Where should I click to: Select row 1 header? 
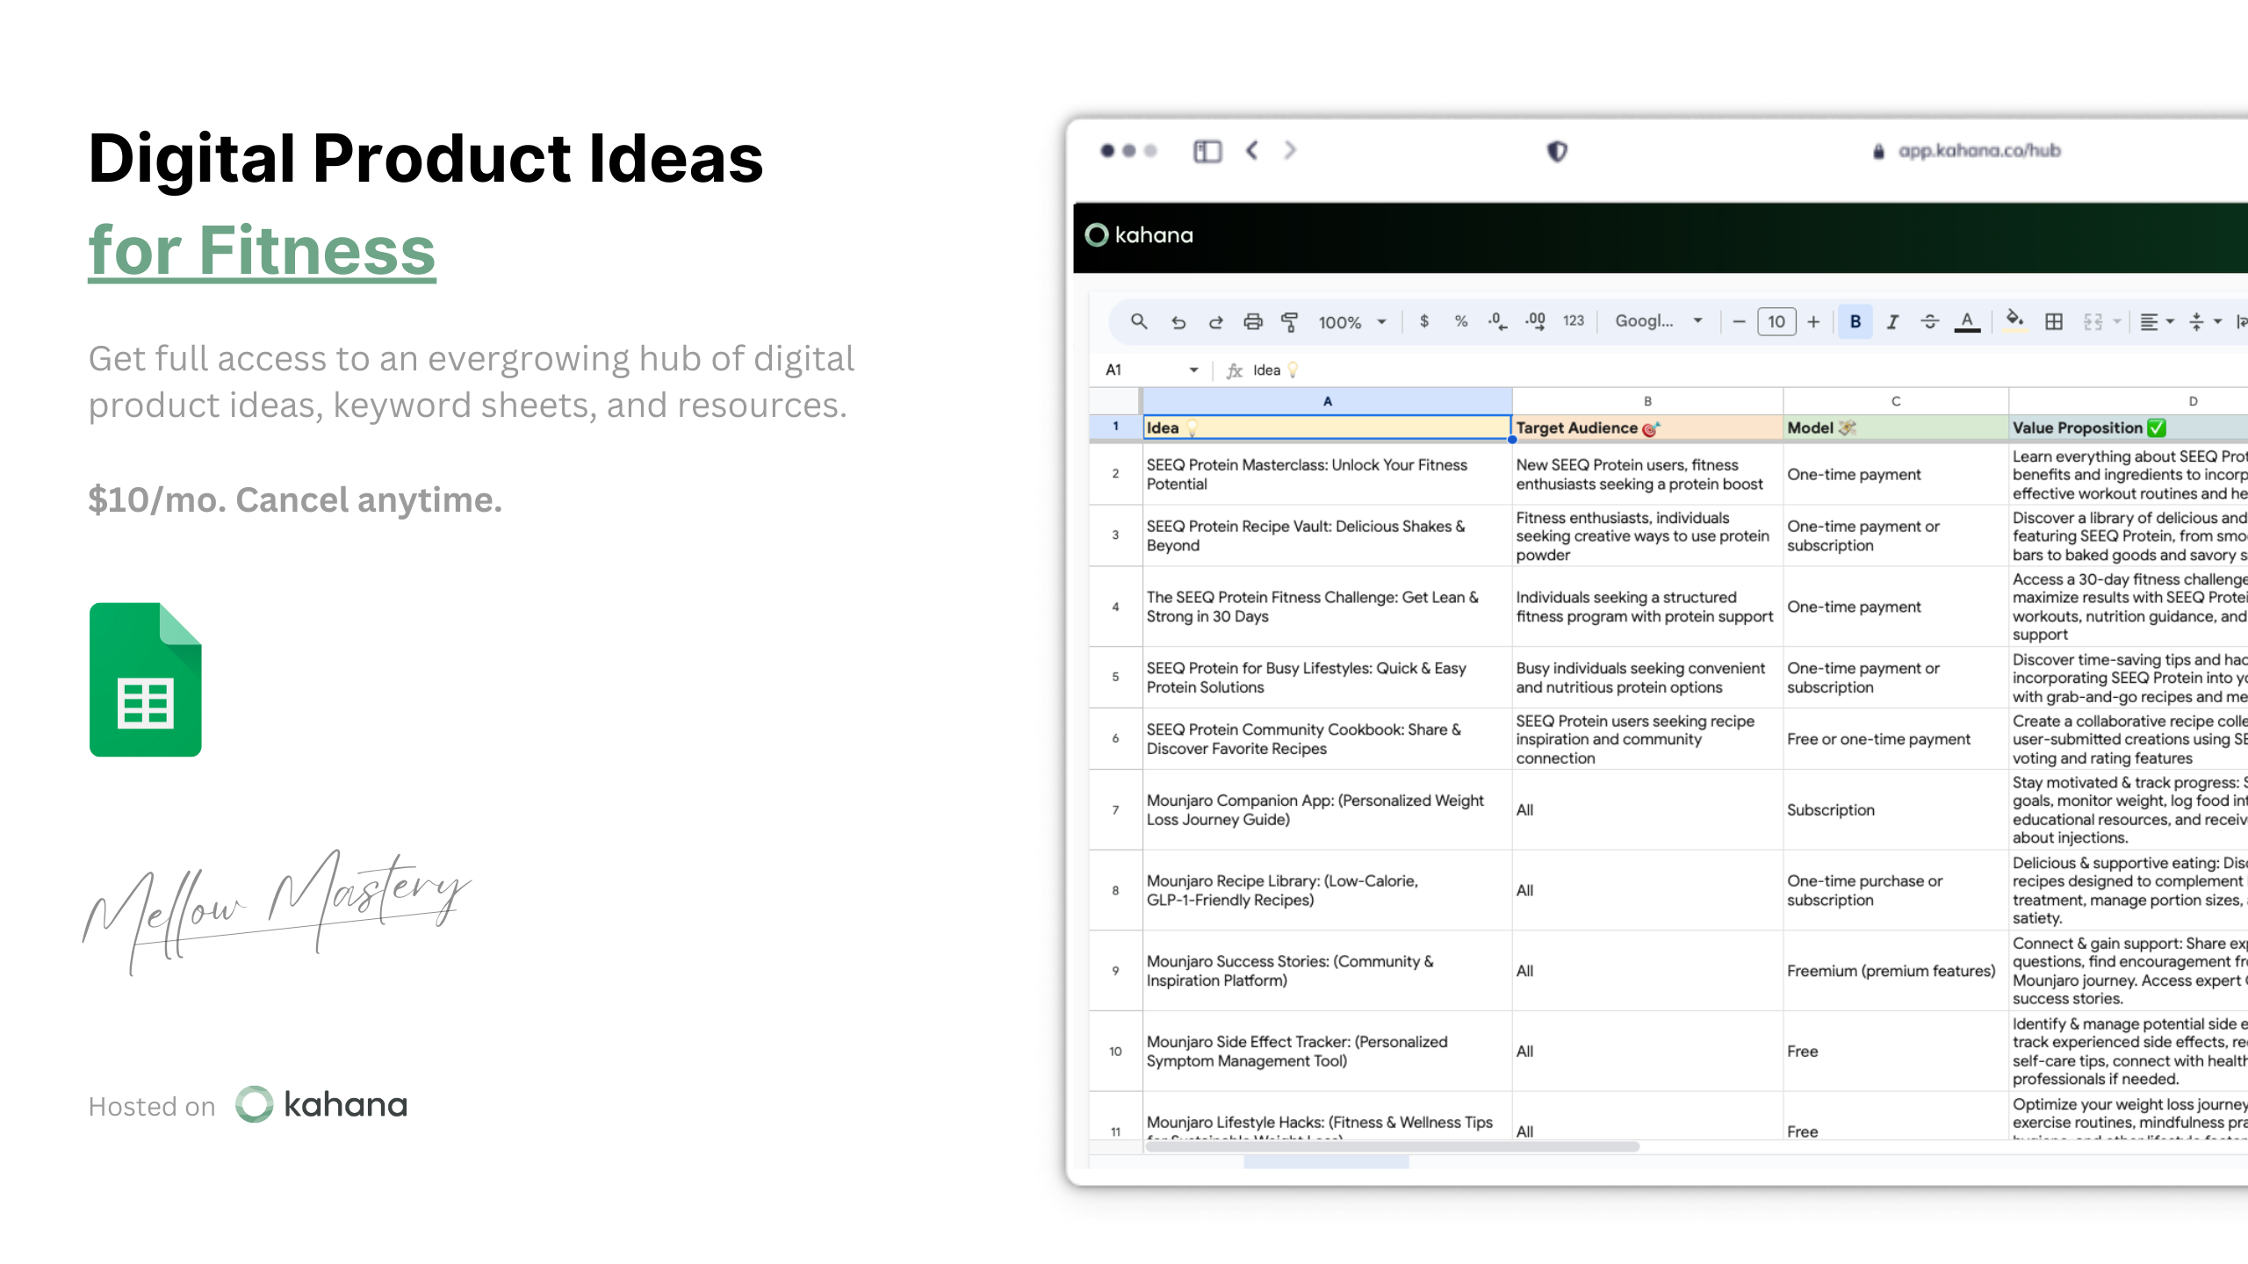pos(1115,427)
